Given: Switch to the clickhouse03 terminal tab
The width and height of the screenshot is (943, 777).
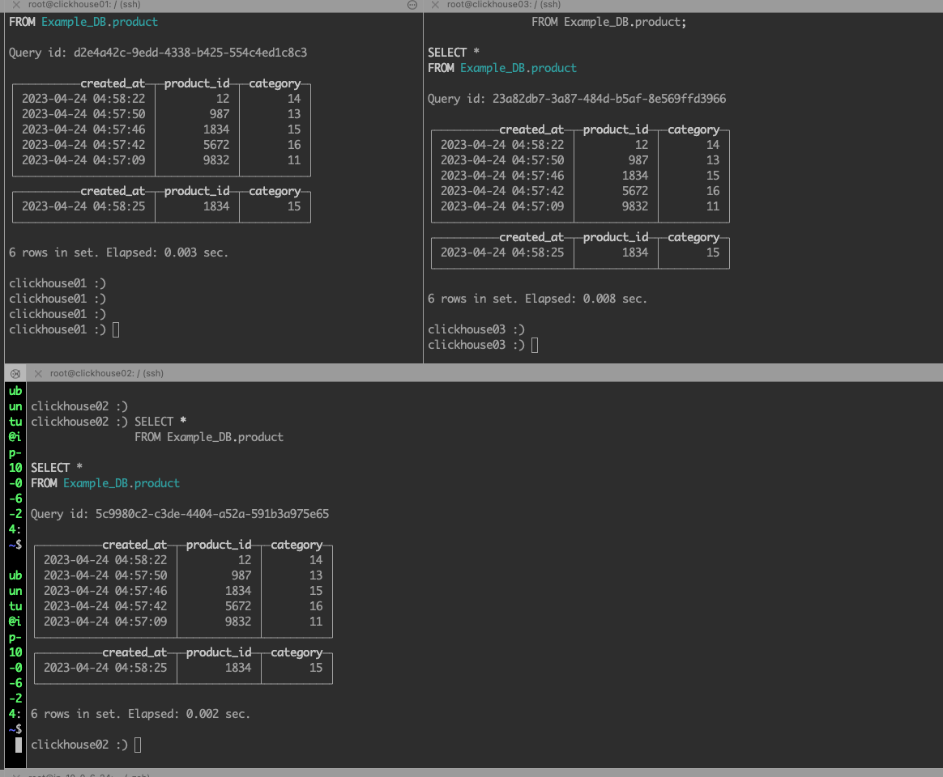Looking at the screenshot, I should point(502,5).
